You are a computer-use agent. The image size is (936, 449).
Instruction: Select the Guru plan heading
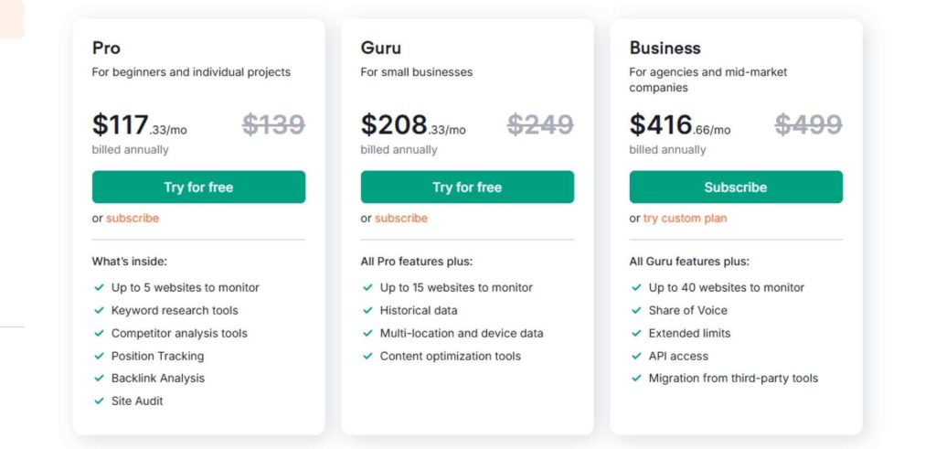380,48
